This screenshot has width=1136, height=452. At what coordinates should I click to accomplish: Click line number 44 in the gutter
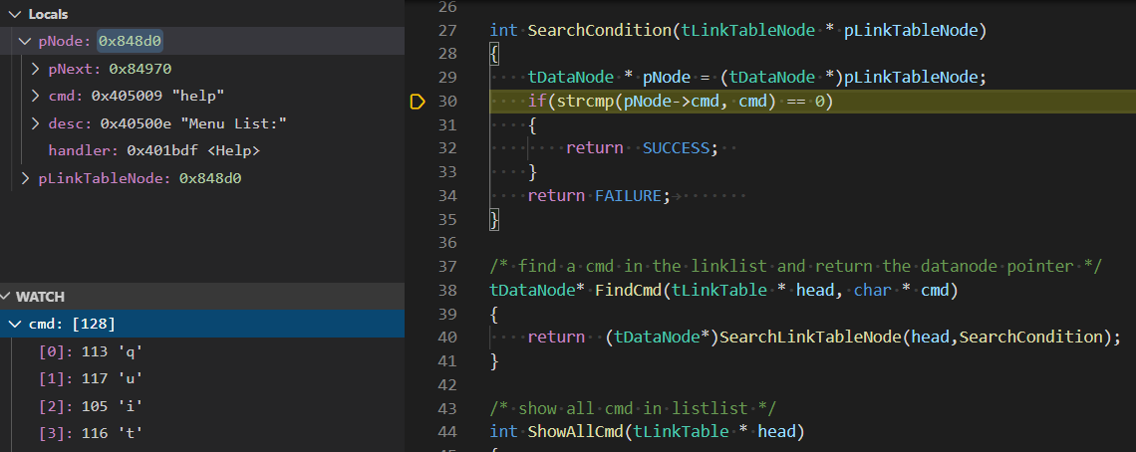pyautogui.click(x=447, y=432)
